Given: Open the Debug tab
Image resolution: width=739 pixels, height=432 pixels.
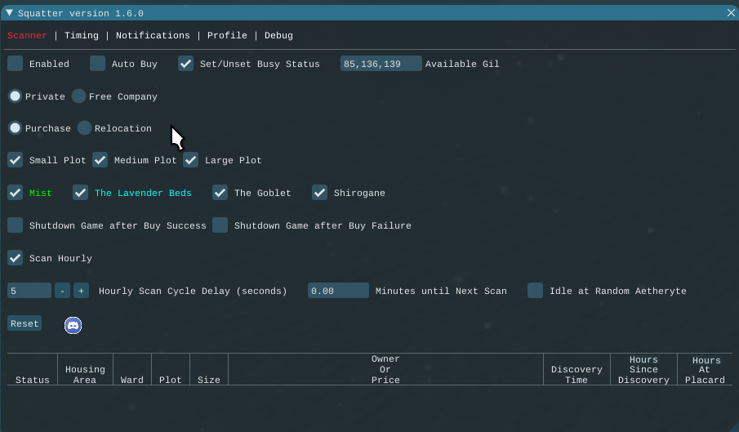Looking at the screenshot, I should point(278,35).
